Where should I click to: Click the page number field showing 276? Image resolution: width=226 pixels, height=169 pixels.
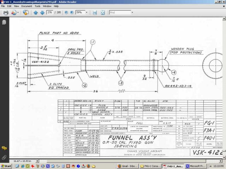coord(49,13)
